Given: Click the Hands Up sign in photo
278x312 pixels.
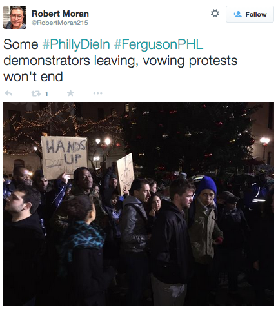Looking at the screenshot, I should [x=65, y=158].
